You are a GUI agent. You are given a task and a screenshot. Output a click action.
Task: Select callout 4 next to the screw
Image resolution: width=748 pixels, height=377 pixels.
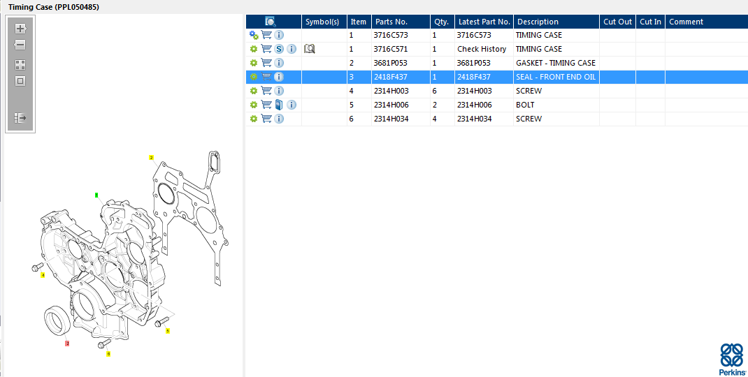point(43,275)
